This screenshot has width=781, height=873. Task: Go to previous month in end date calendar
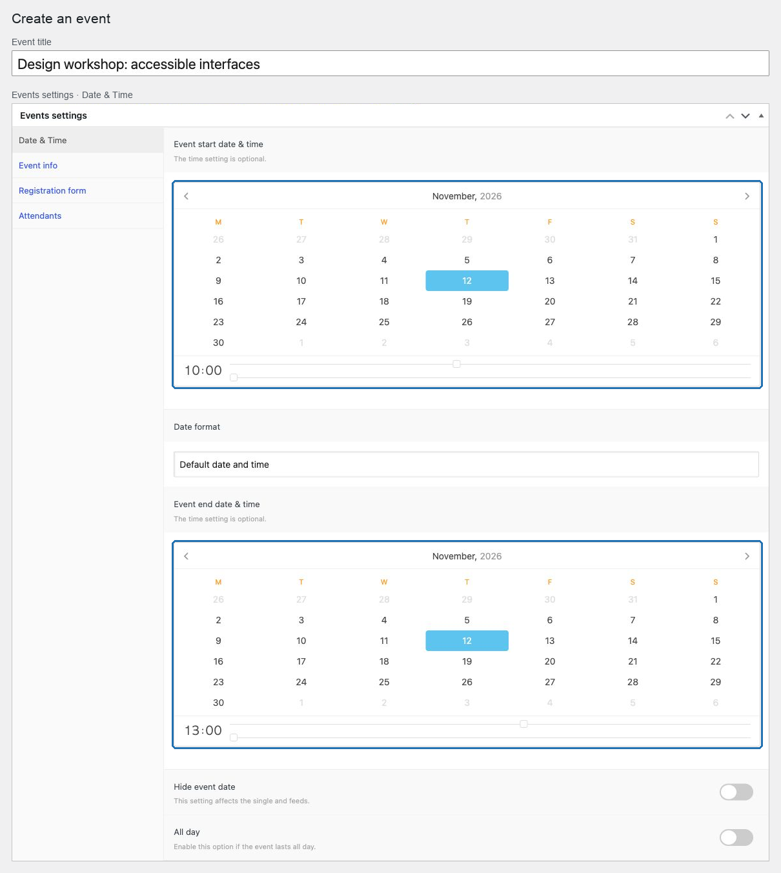pyautogui.click(x=186, y=556)
